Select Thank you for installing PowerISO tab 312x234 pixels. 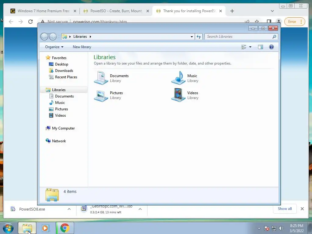click(189, 11)
